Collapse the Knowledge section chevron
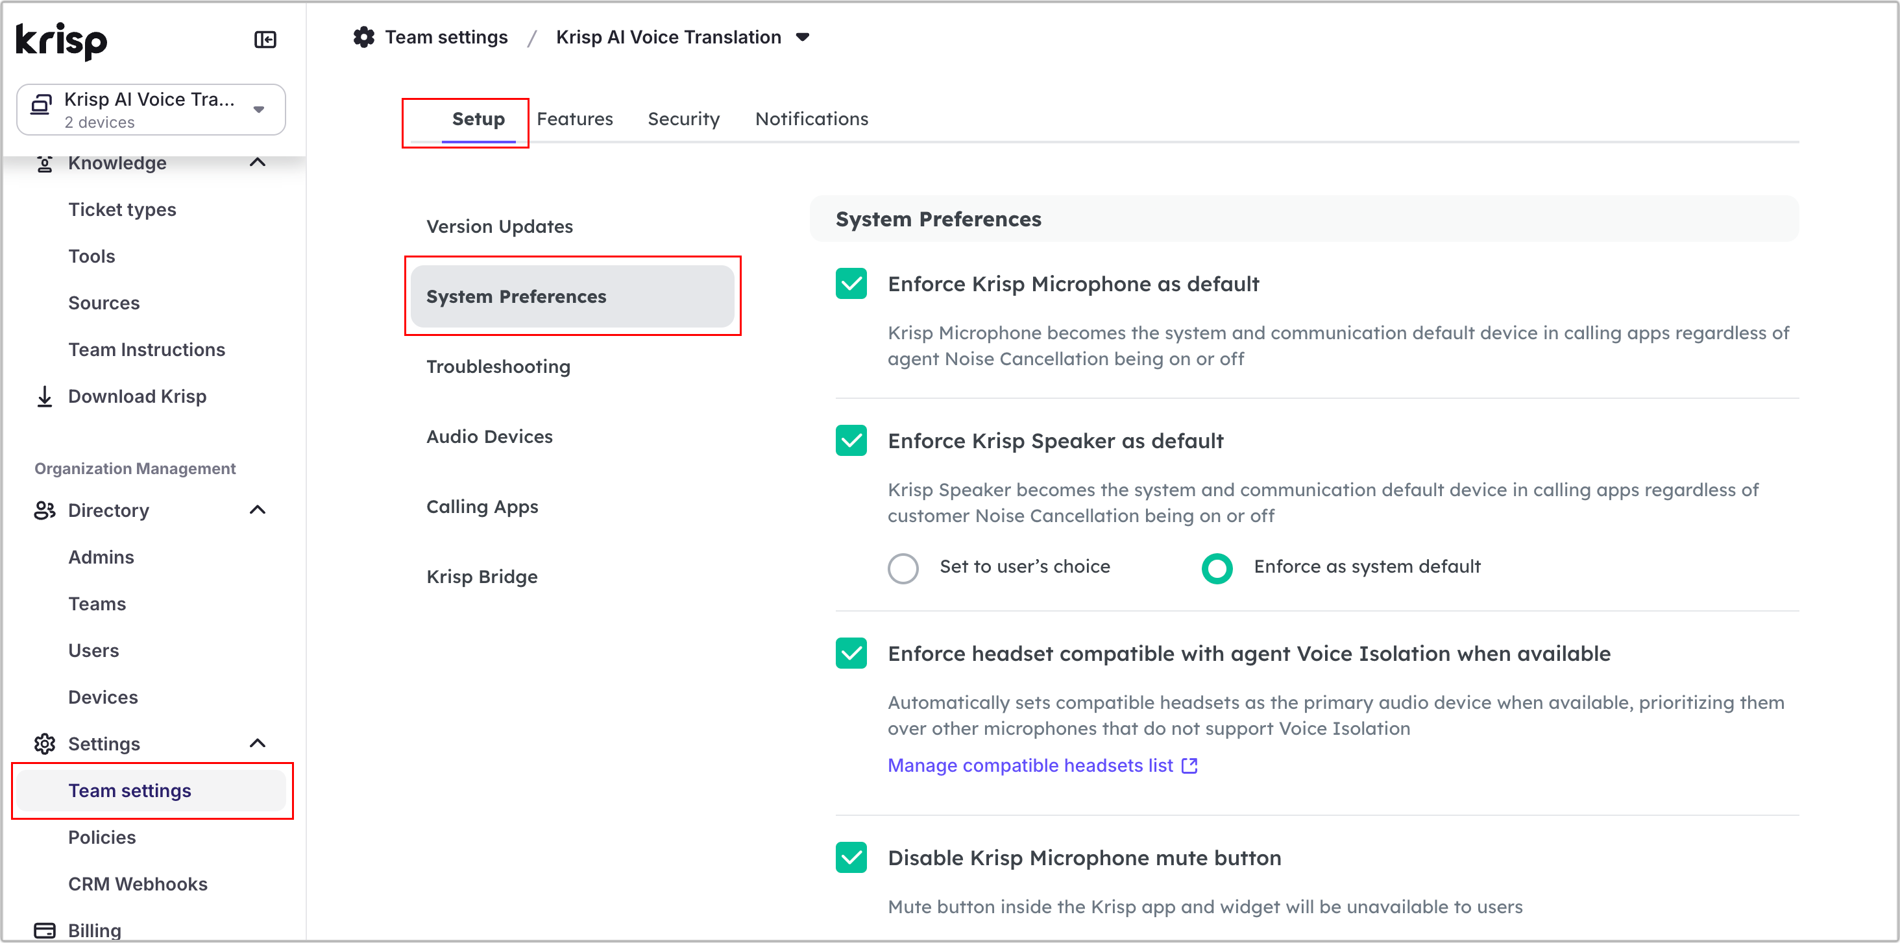 coord(258,162)
